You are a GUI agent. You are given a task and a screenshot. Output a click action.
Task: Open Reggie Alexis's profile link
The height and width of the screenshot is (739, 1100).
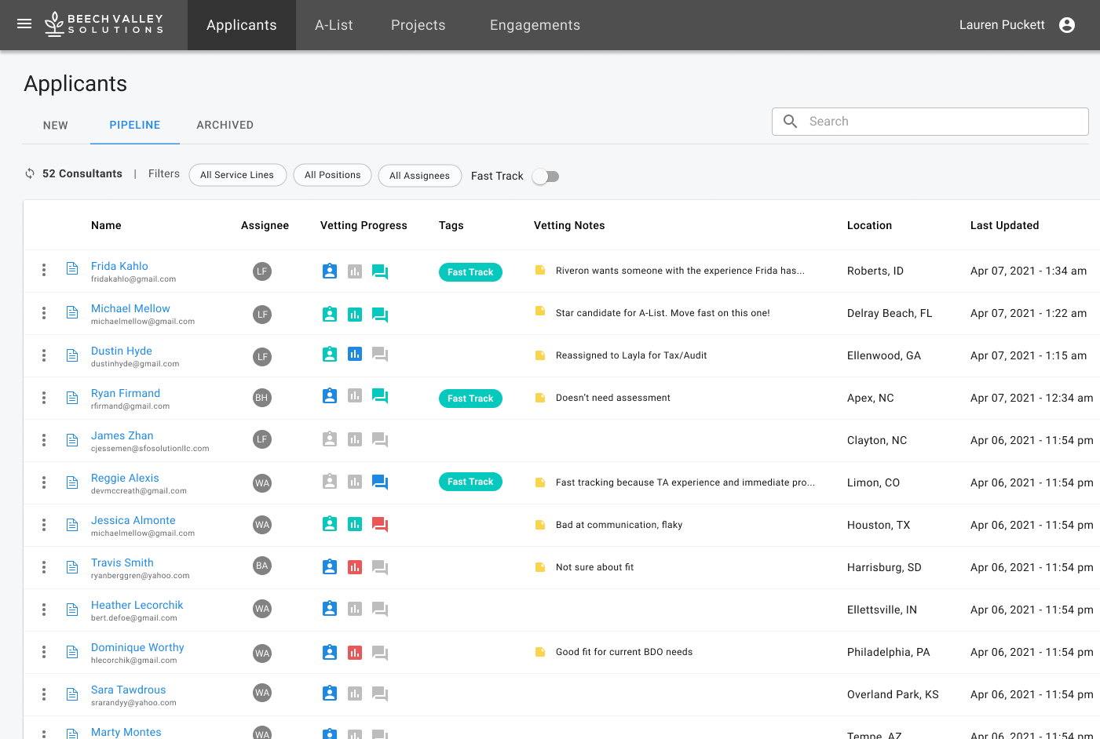[125, 477]
